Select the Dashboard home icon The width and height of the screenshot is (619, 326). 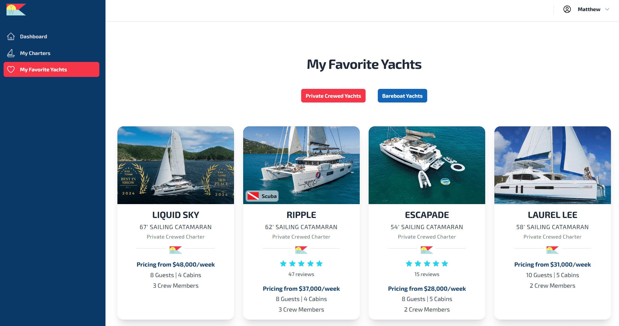tap(11, 36)
